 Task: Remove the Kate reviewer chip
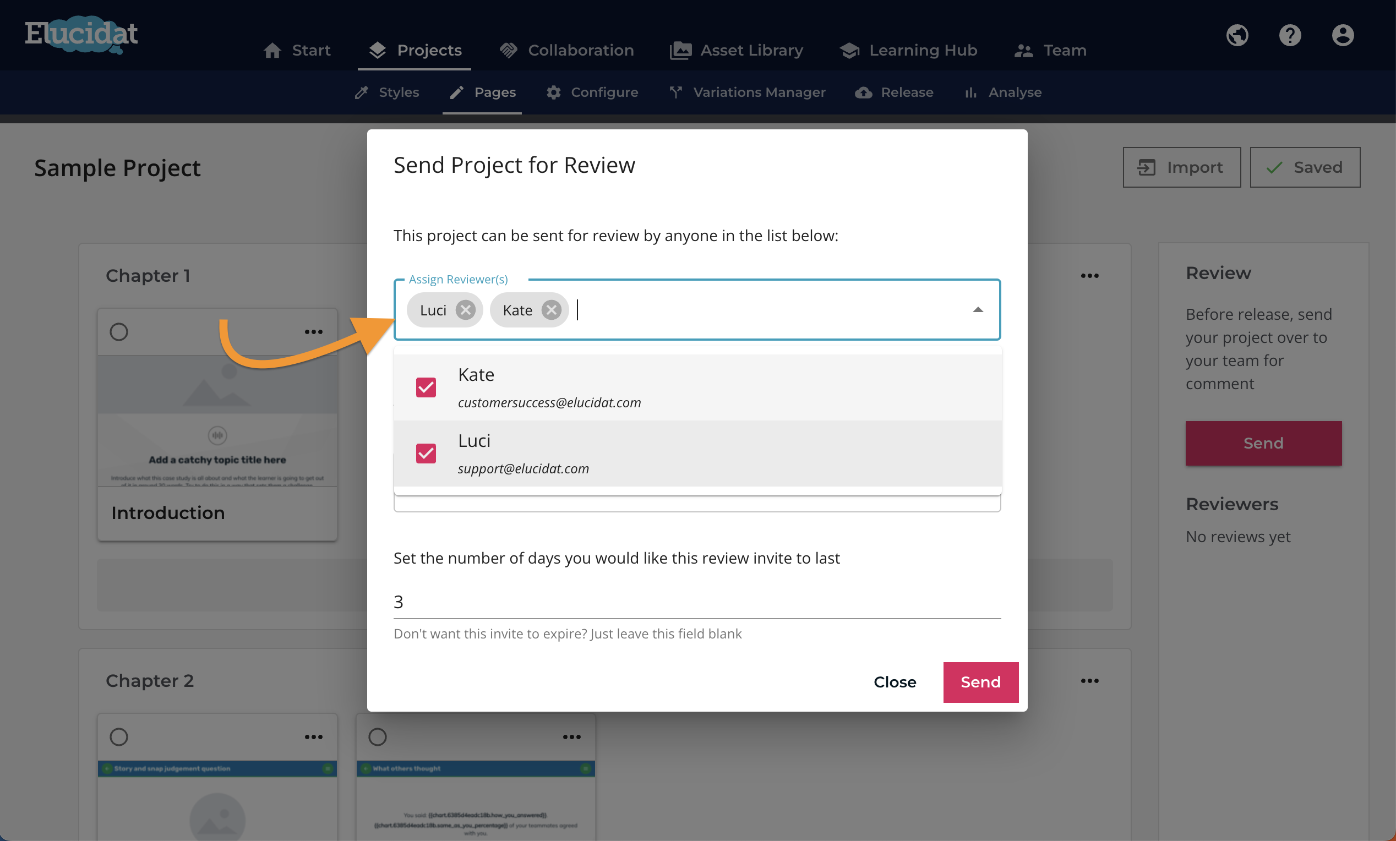[550, 310]
